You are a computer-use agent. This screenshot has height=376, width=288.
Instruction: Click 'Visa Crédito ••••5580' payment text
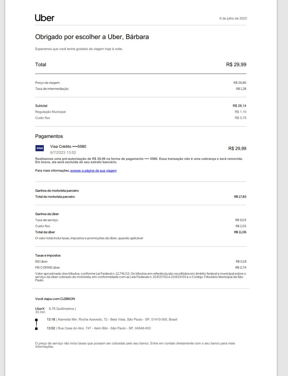point(68,147)
